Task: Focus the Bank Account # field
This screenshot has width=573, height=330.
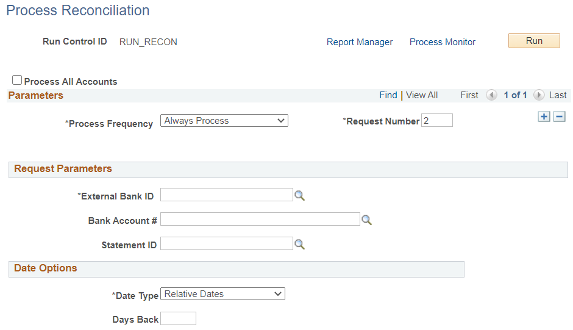Action: [260, 219]
